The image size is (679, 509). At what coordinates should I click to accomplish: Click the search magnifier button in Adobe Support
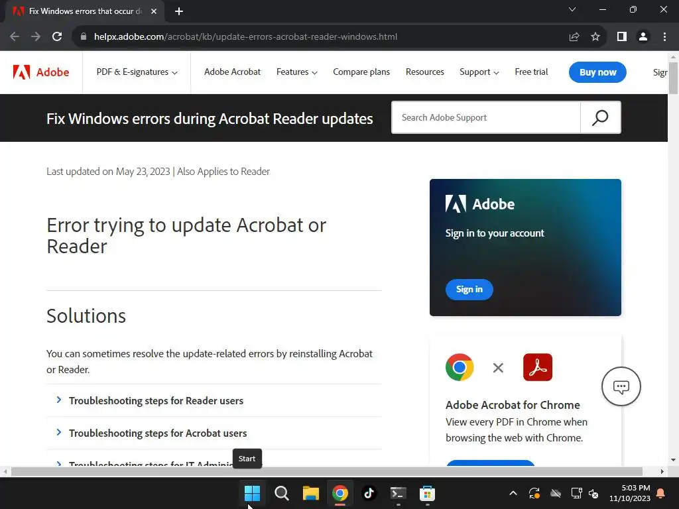pyautogui.click(x=600, y=117)
